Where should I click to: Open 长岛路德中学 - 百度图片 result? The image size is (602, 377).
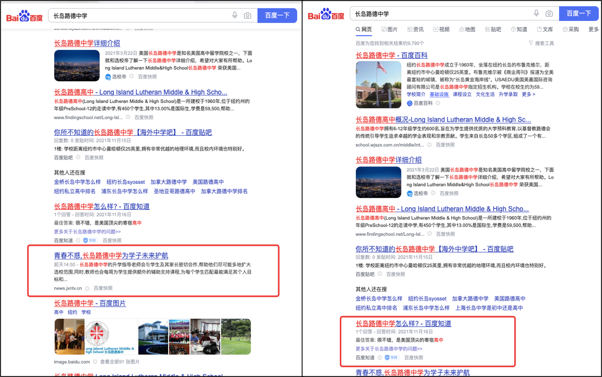90,303
